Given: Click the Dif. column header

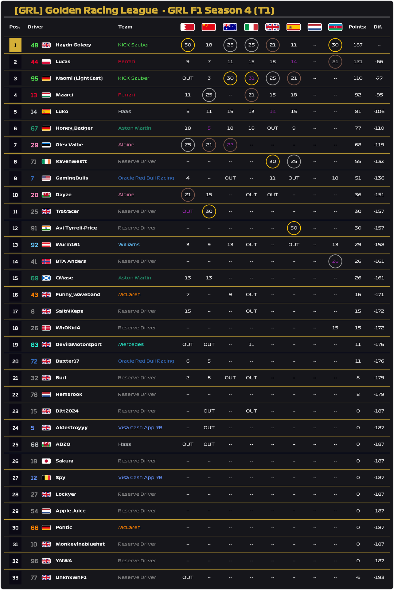Looking at the screenshot, I should tap(378, 27).
